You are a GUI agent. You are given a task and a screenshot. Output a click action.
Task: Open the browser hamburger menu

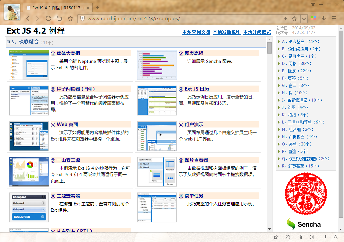(x=334, y=19)
